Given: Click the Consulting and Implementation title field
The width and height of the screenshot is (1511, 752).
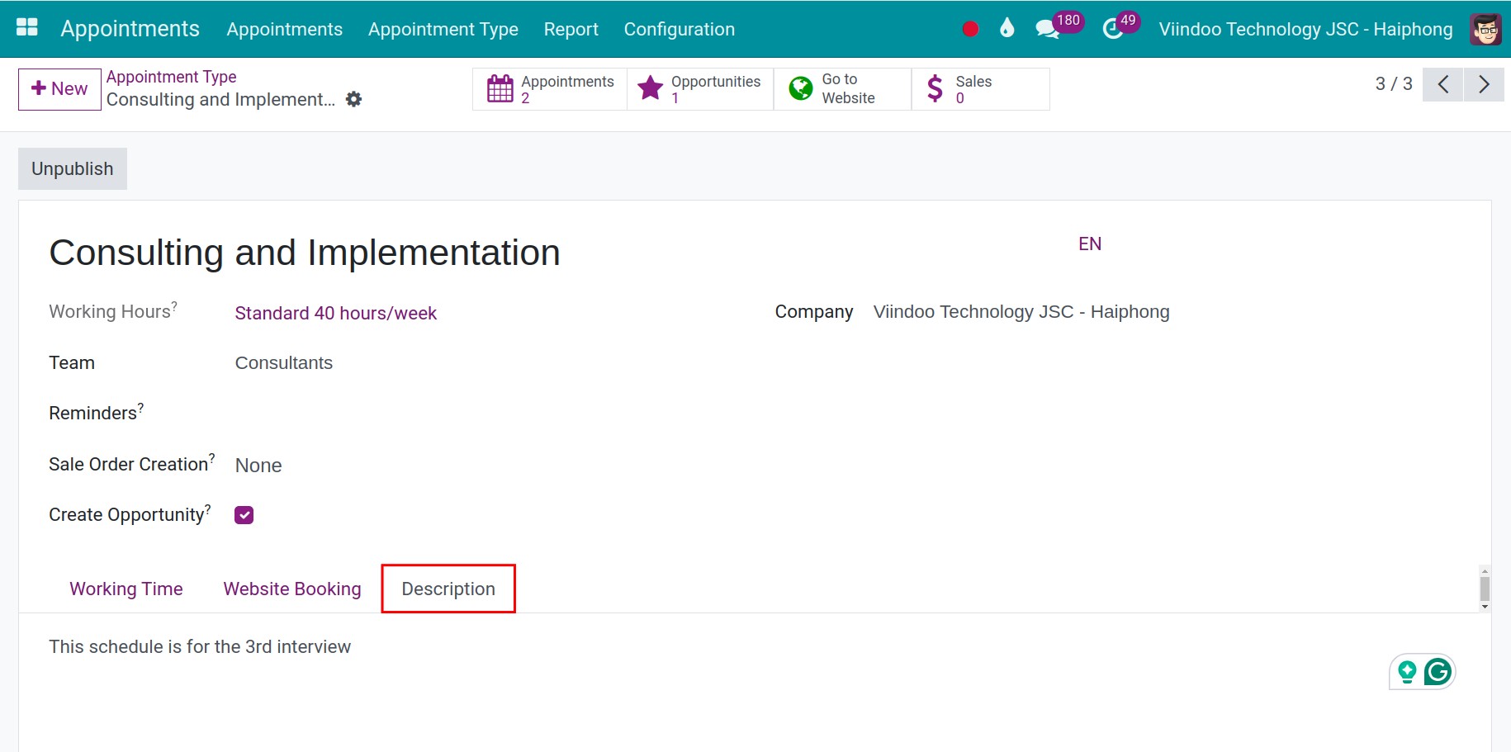Looking at the screenshot, I should [x=305, y=253].
